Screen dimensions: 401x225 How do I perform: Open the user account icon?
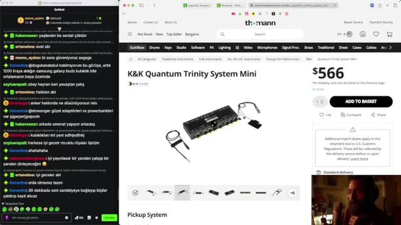pos(363,34)
